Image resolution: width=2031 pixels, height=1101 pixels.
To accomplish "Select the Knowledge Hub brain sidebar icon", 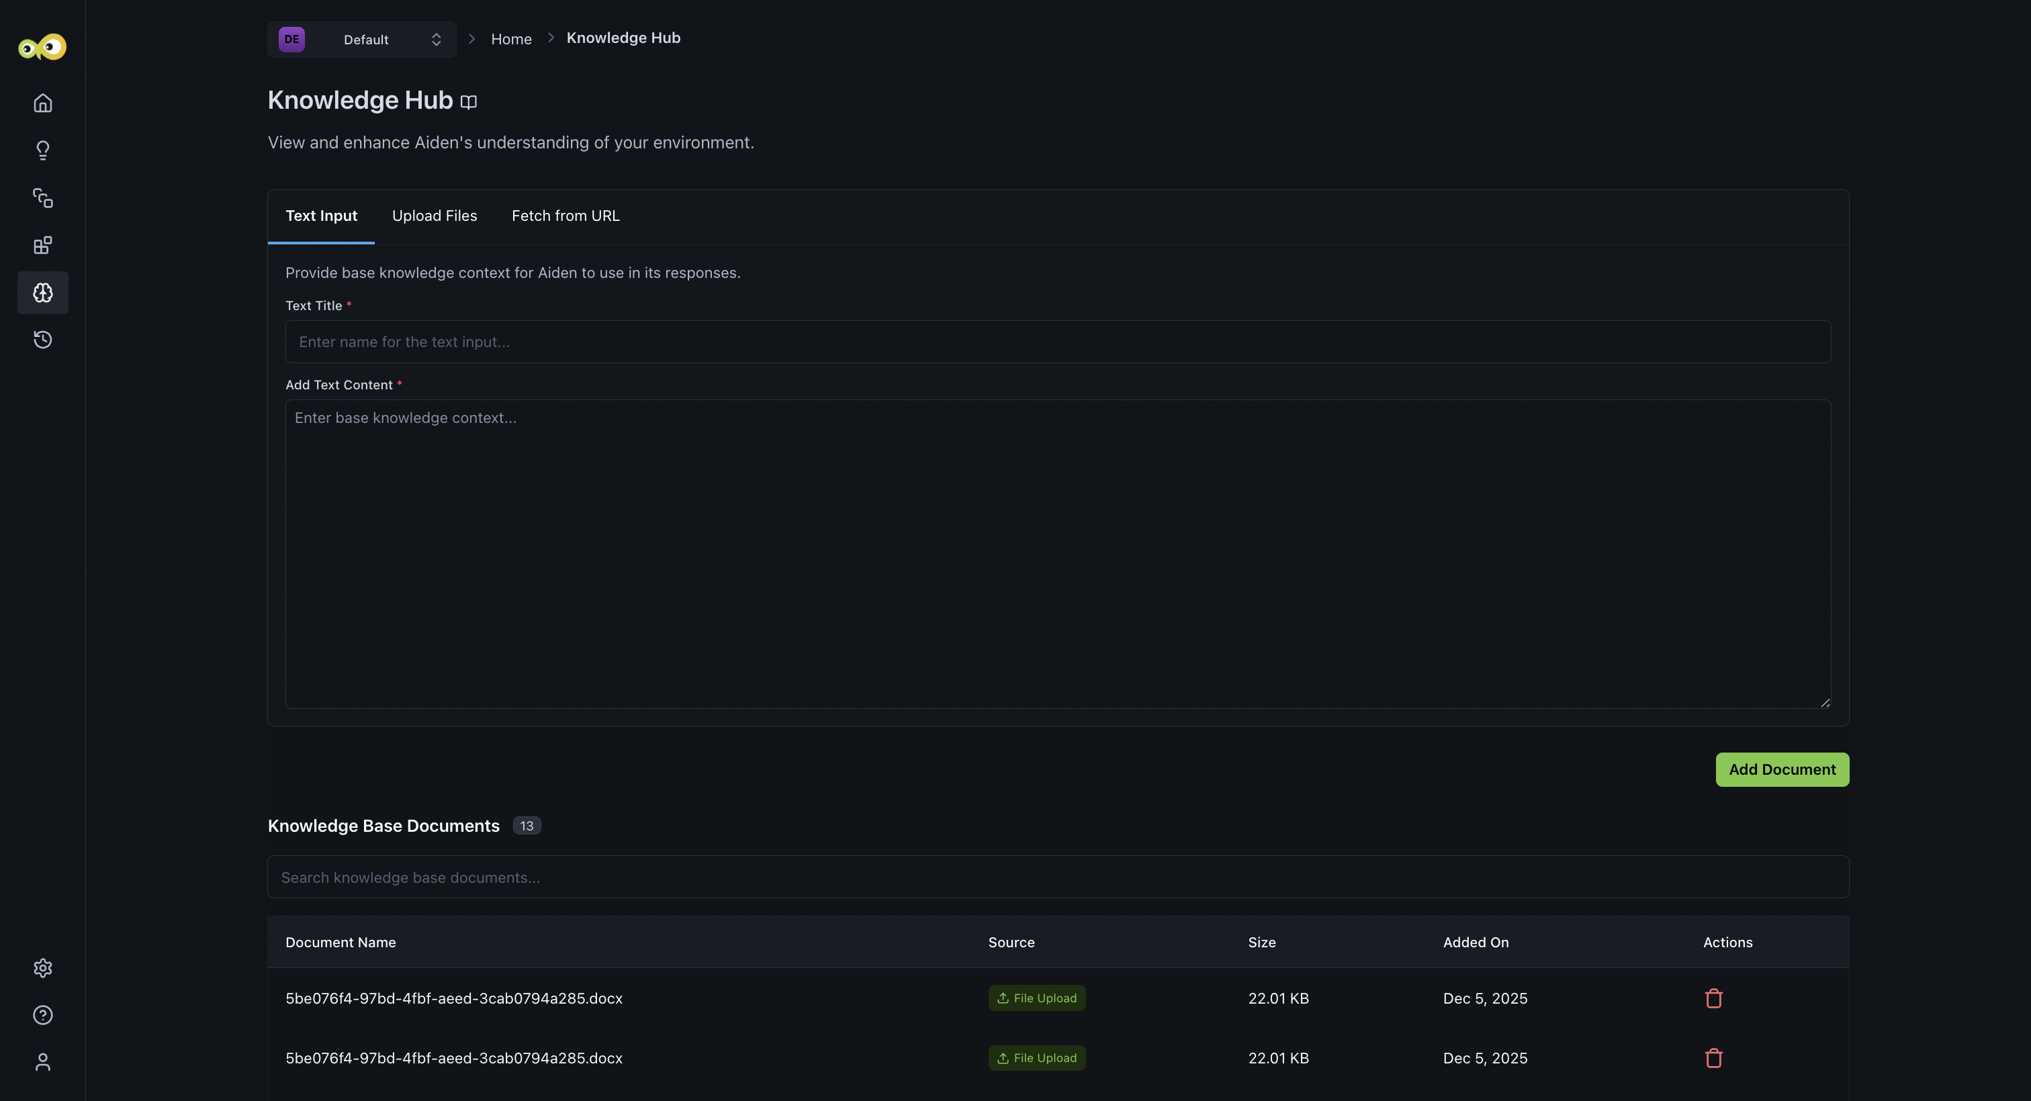I will pos(42,293).
